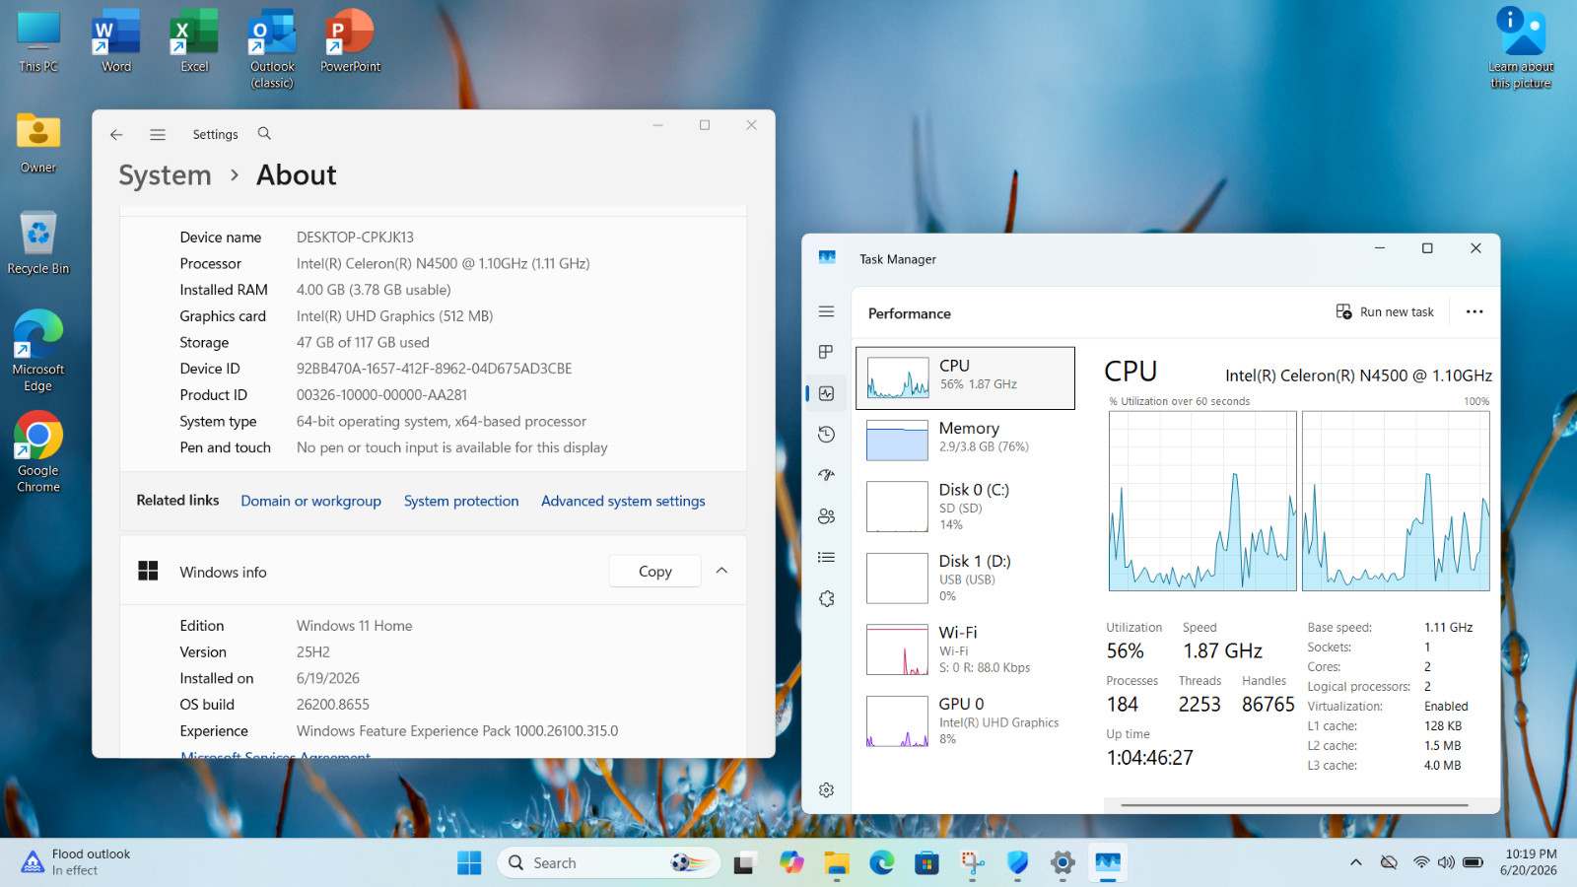Select the GPU 0 performance entry
This screenshot has height=887, width=1577.
click(x=965, y=720)
